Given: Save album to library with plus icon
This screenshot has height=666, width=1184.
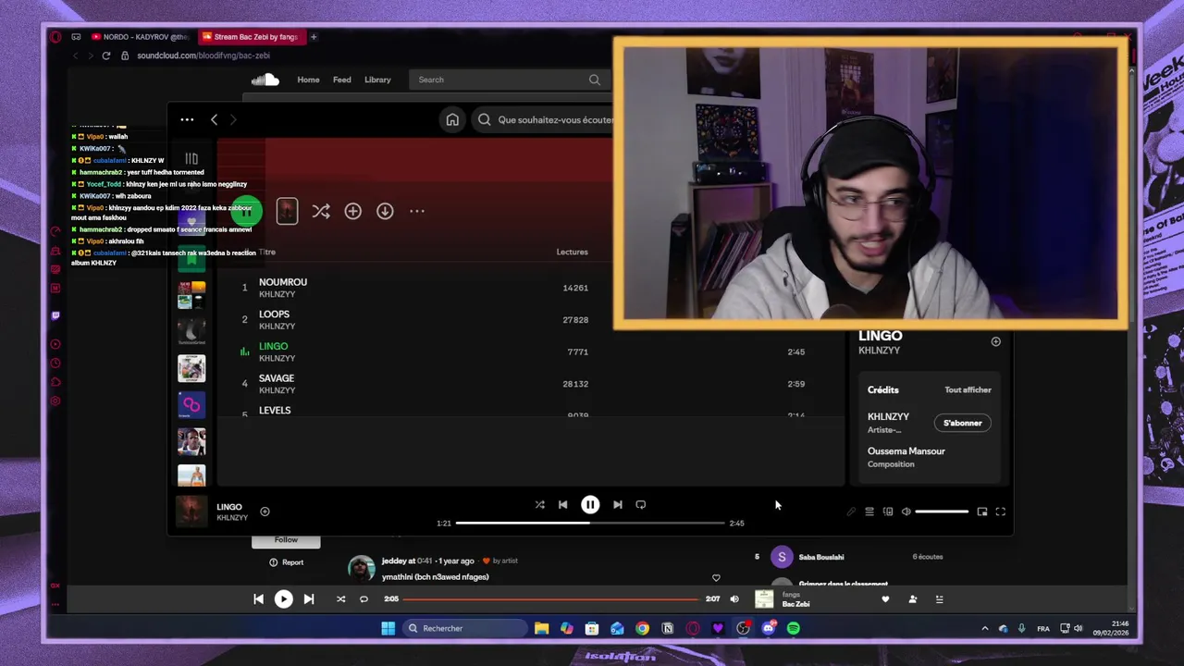Looking at the screenshot, I should (352, 211).
